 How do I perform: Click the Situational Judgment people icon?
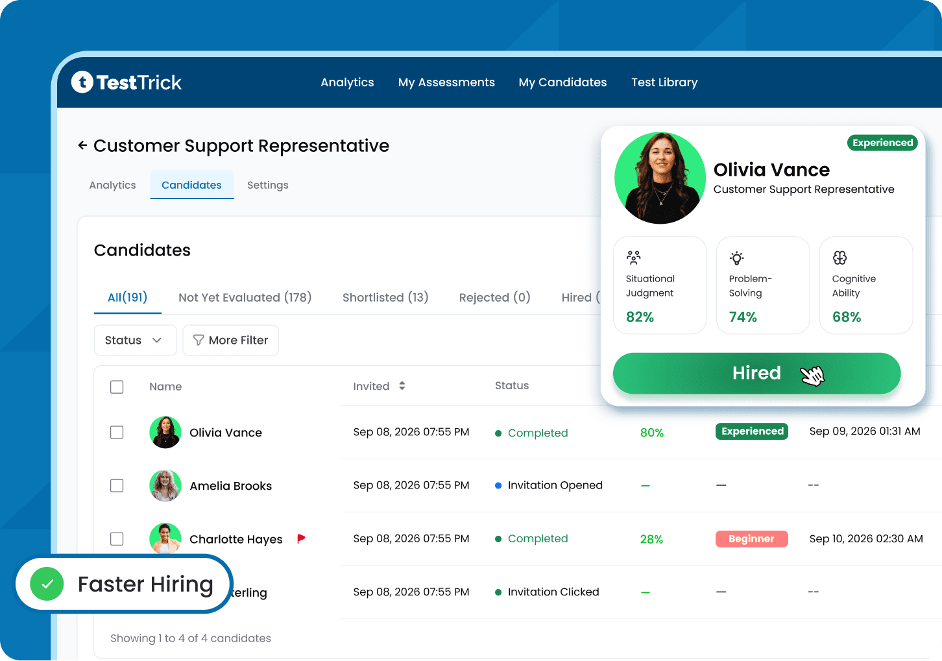pos(634,258)
